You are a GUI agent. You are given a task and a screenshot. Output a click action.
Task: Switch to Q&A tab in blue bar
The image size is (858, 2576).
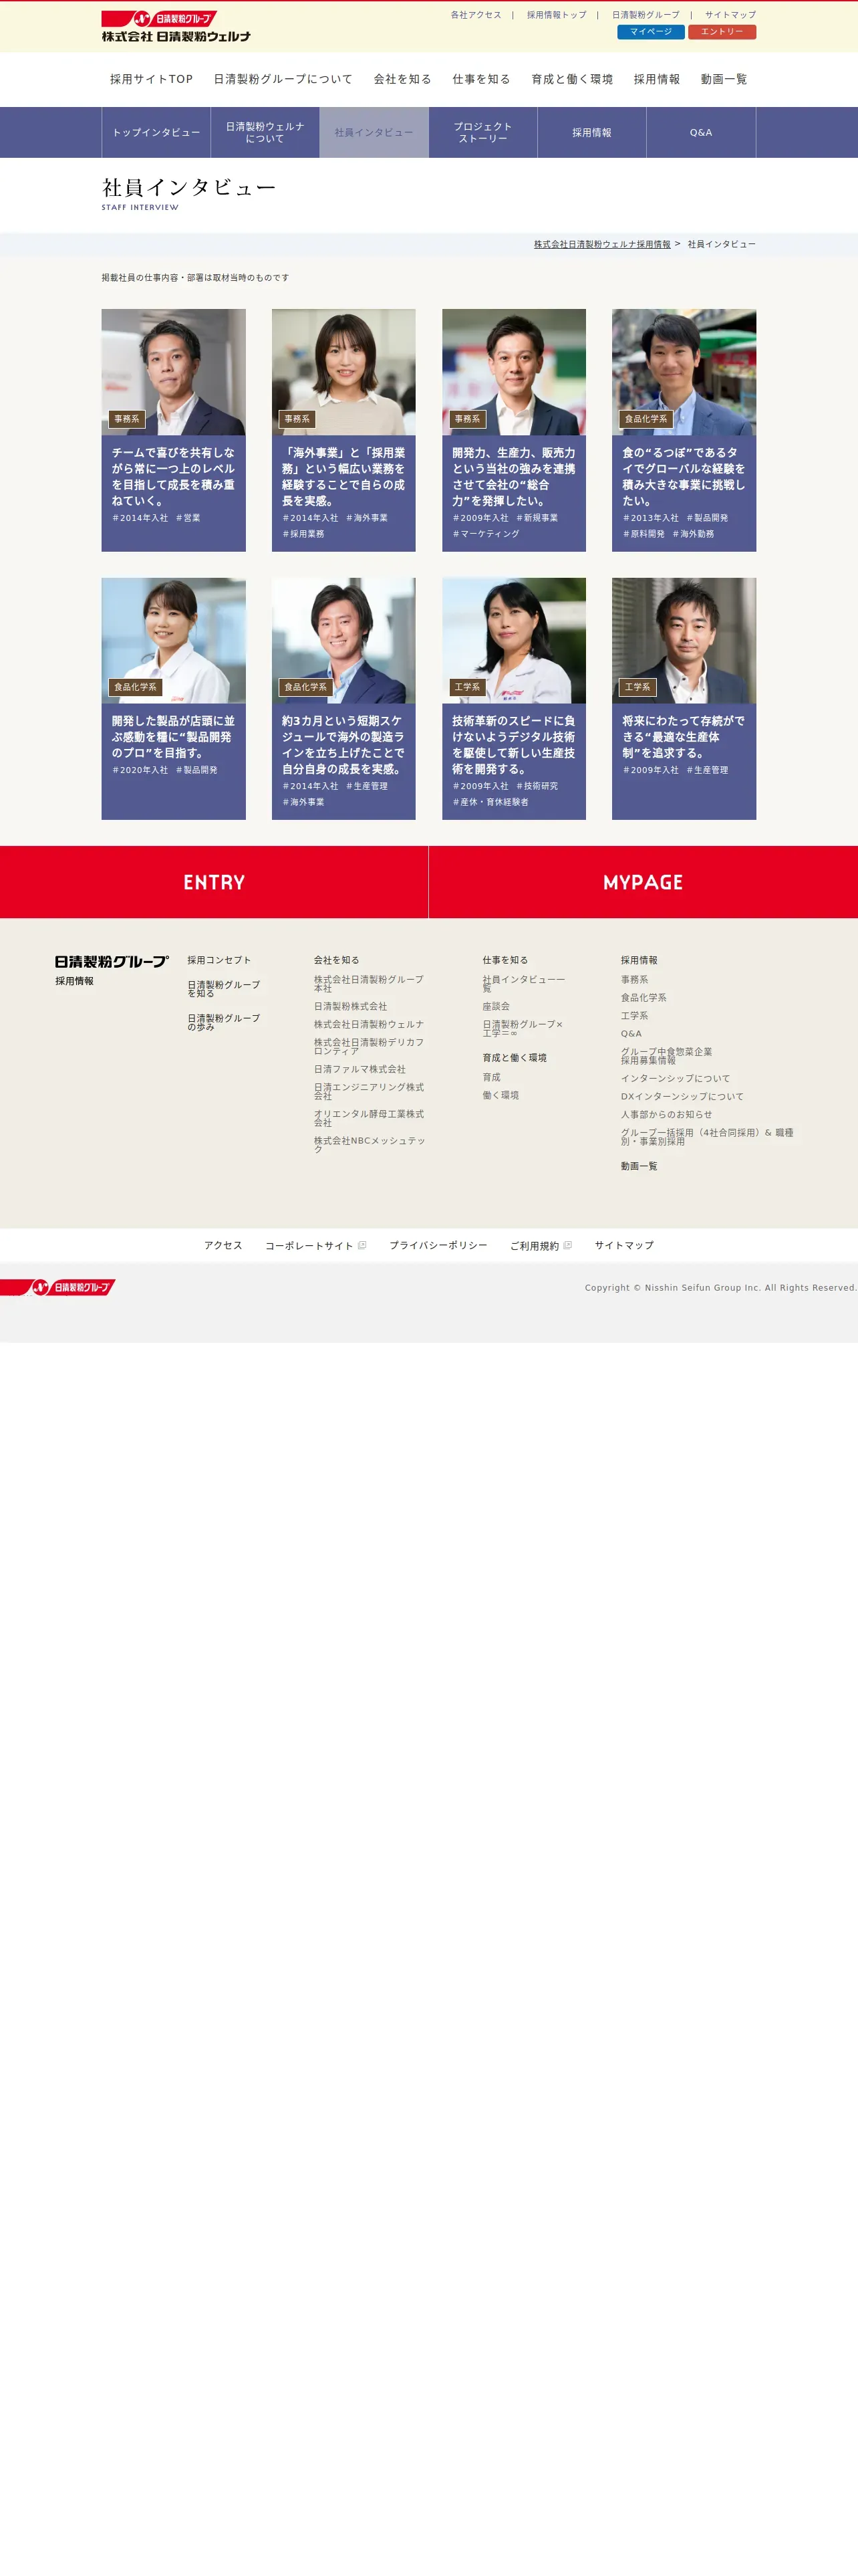click(x=701, y=132)
